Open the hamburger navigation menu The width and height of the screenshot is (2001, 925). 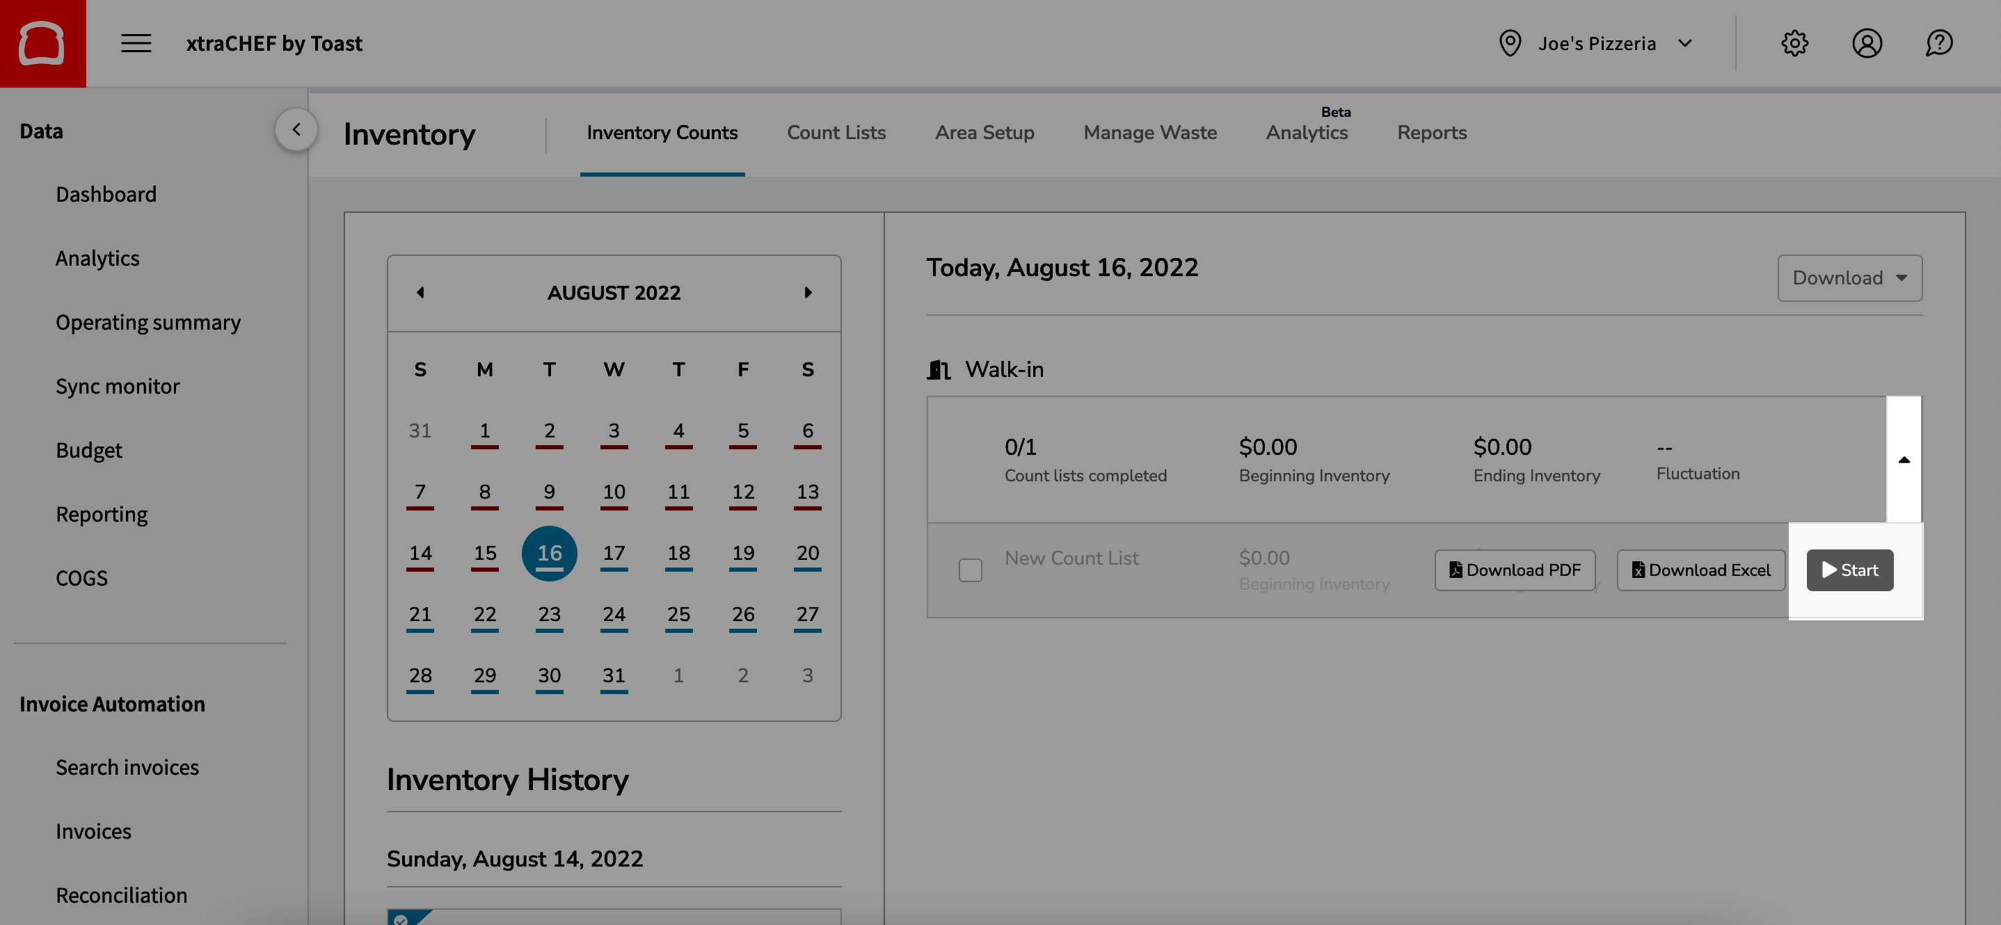pos(135,44)
